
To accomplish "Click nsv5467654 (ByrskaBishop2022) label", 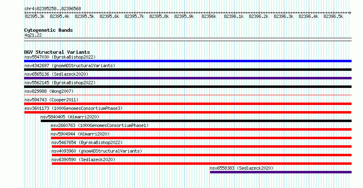I will (87, 142).
